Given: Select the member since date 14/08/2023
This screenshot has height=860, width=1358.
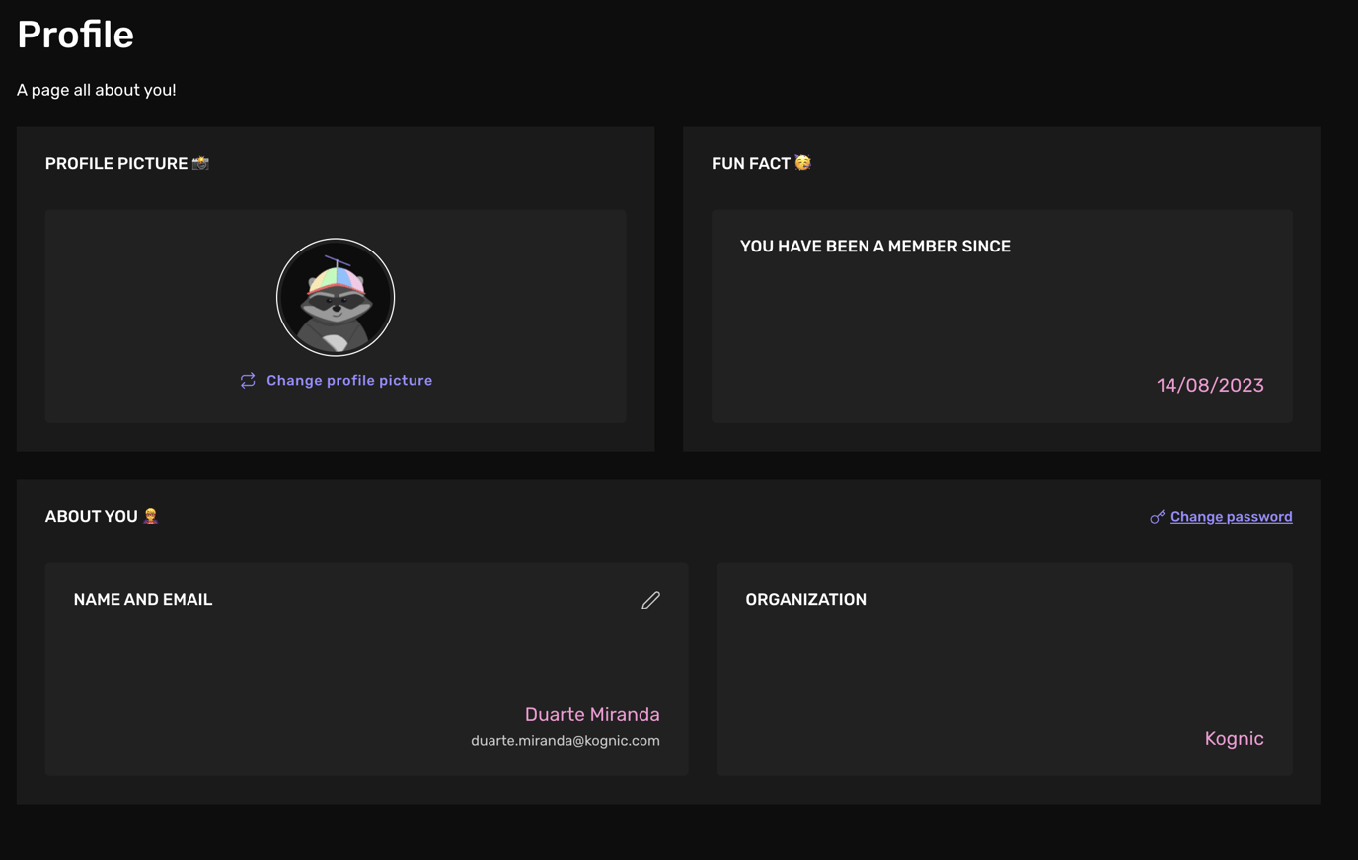Looking at the screenshot, I should click(x=1210, y=386).
